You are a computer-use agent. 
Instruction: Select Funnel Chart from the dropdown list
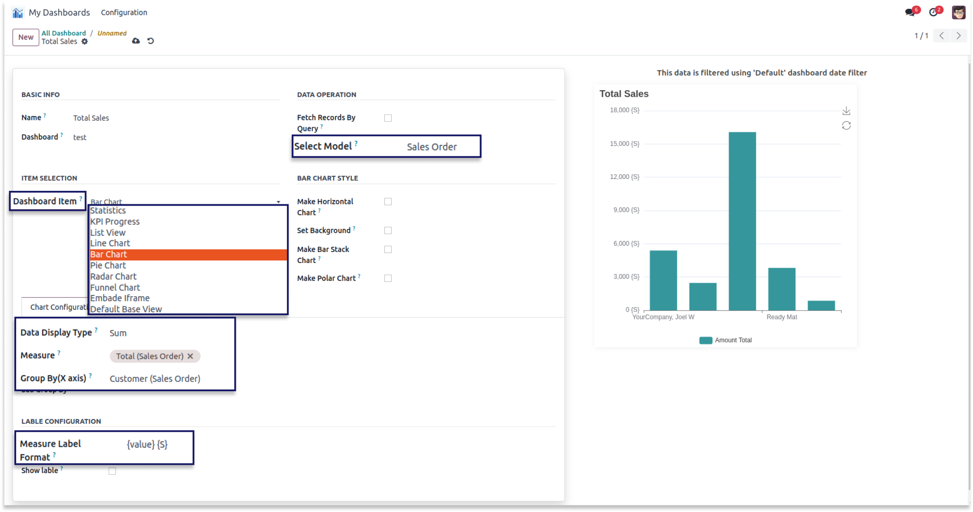[115, 287]
